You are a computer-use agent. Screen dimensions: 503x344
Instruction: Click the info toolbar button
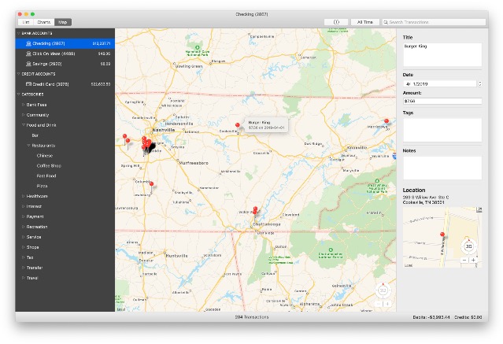(x=336, y=22)
